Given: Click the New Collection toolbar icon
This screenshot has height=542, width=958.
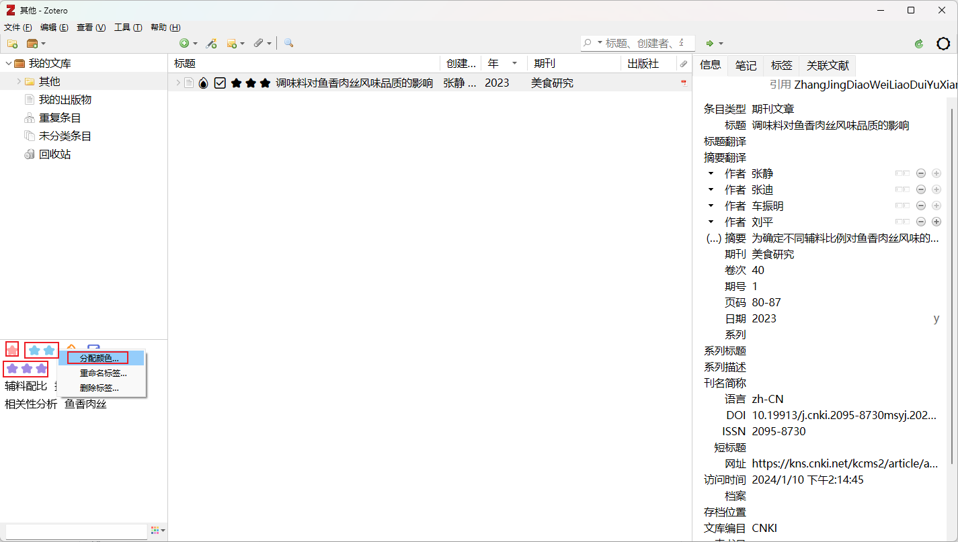Looking at the screenshot, I should pyautogui.click(x=12, y=44).
